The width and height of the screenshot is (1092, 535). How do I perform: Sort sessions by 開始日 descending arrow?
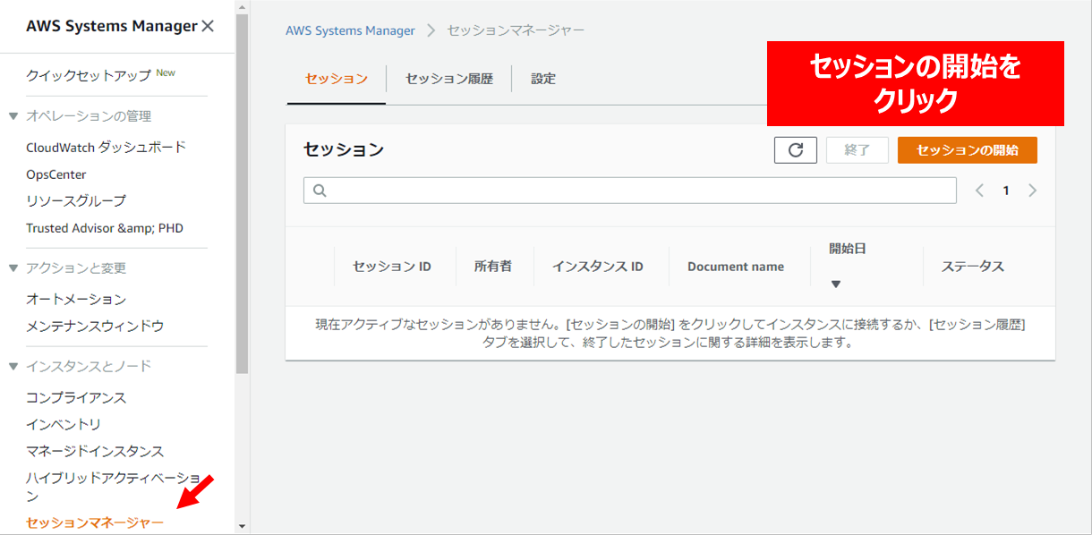pos(836,284)
